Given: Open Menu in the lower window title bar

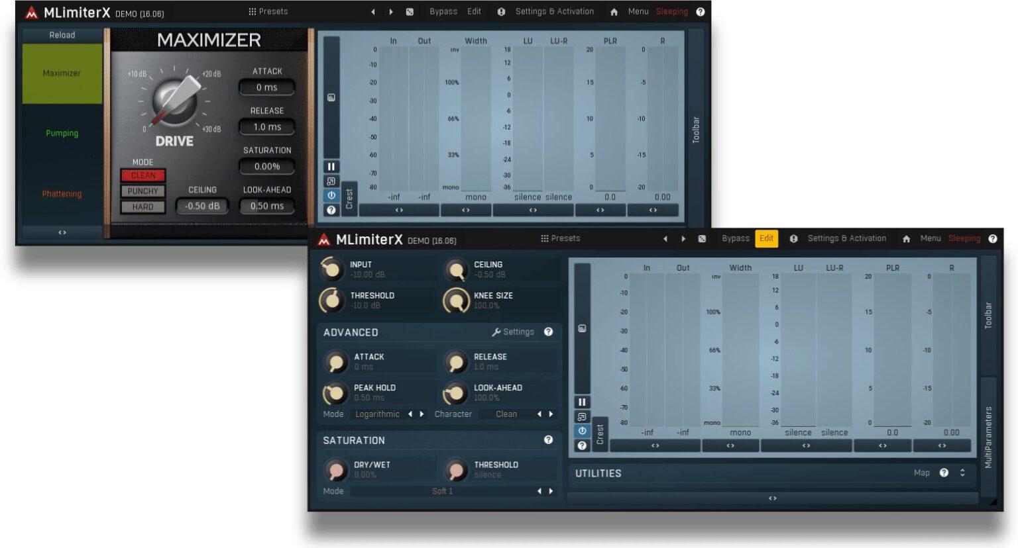Looking at the screenshot, I should pyautogui.click(x=930, y=238).
